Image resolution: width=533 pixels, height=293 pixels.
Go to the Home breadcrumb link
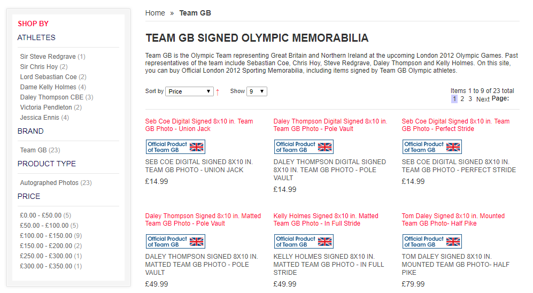click(x=155, y=13)
